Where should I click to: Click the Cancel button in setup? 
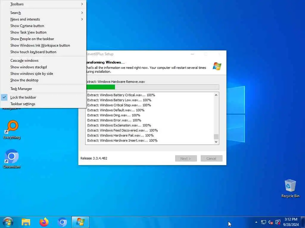point(211,159)
